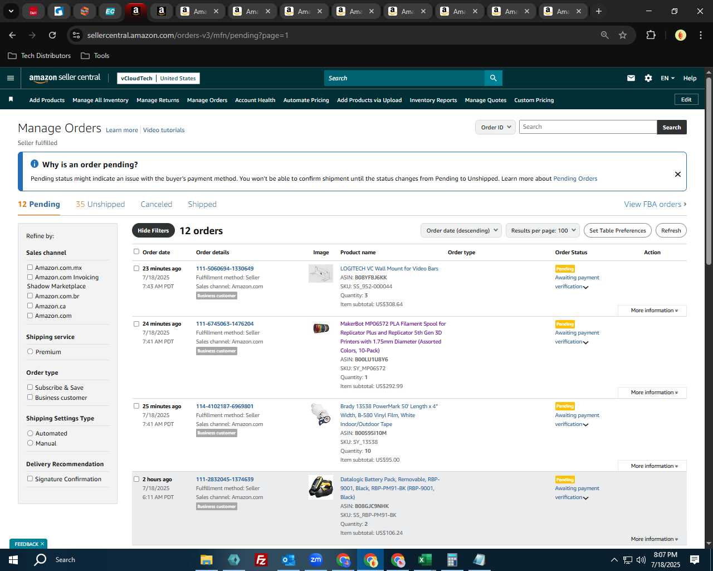Expand More information for MakerBot order

point(654,393)
